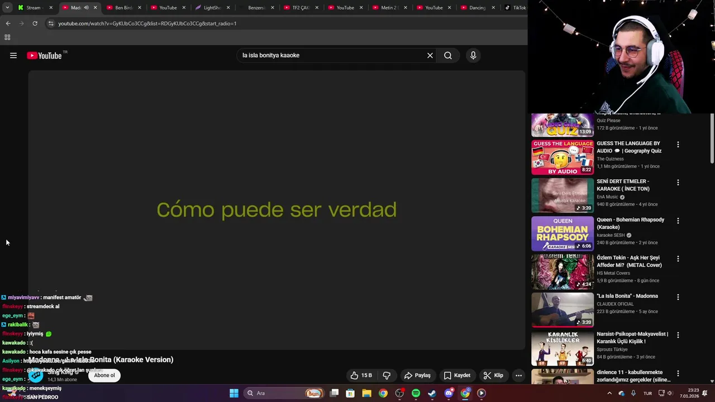Go back with browser back arrow
The image size is (715, 402).
coord(8,23)
